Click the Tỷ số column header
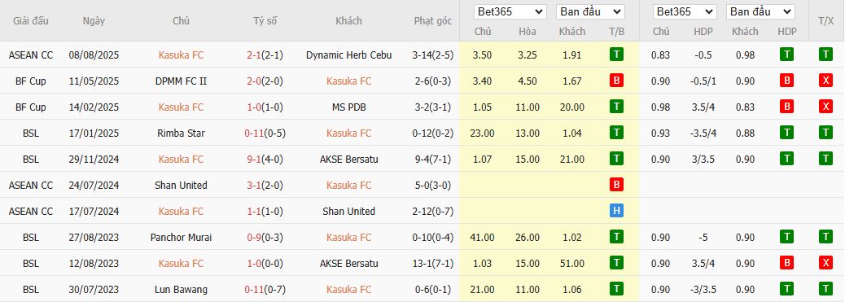The width and height of the screenshot is (845, 302). click(x=265, y=21)
